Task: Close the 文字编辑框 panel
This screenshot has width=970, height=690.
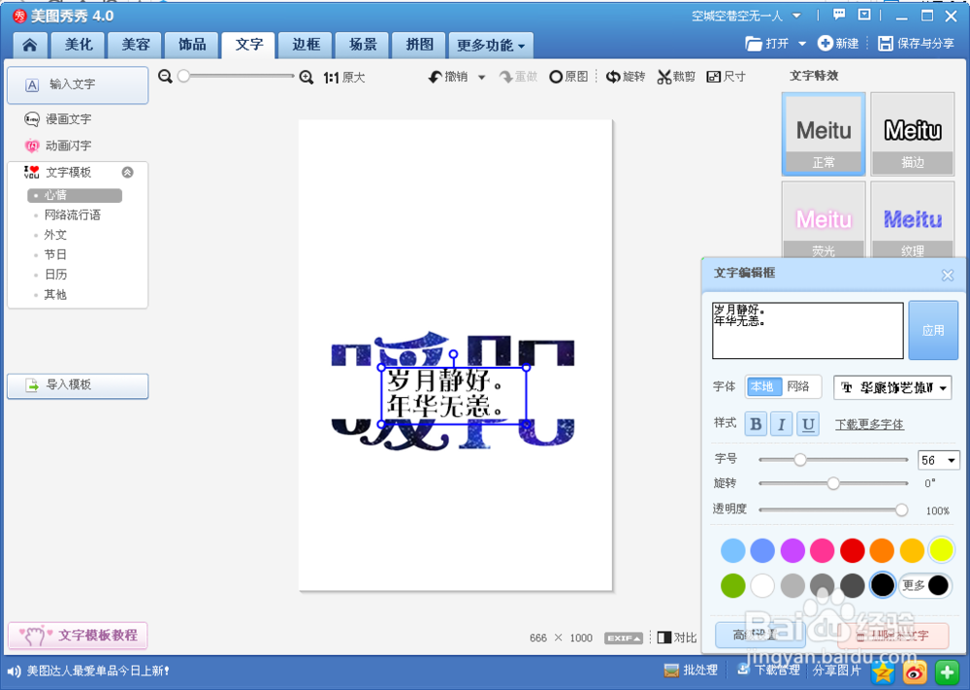Action: pos(947,276)
